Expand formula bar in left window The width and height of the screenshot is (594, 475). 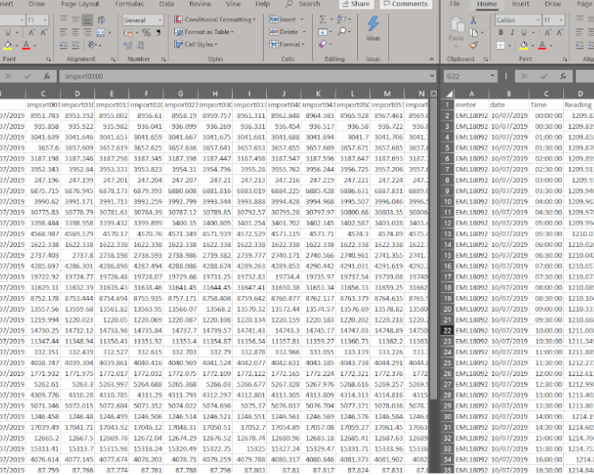point(432,76)
